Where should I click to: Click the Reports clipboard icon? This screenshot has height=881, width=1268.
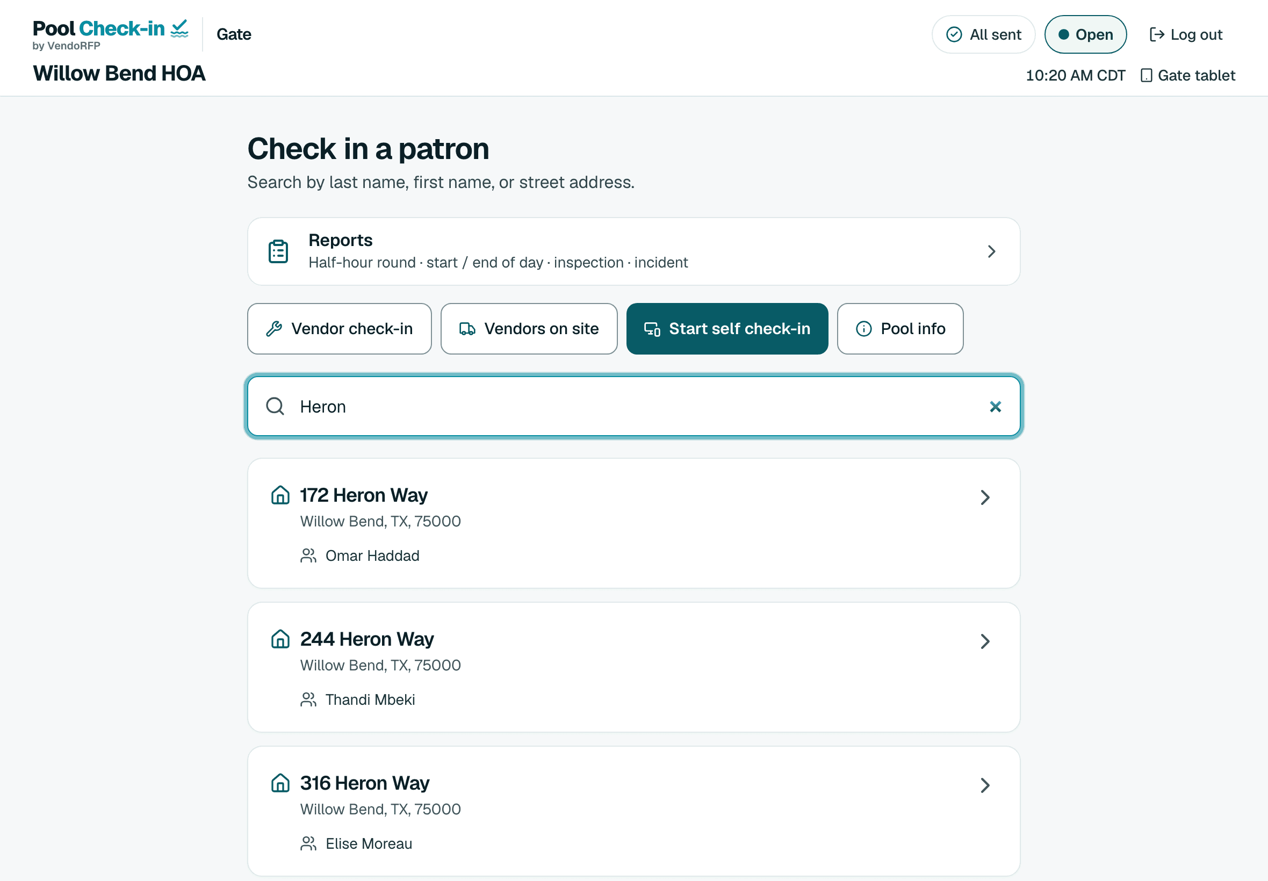[278, 252]
